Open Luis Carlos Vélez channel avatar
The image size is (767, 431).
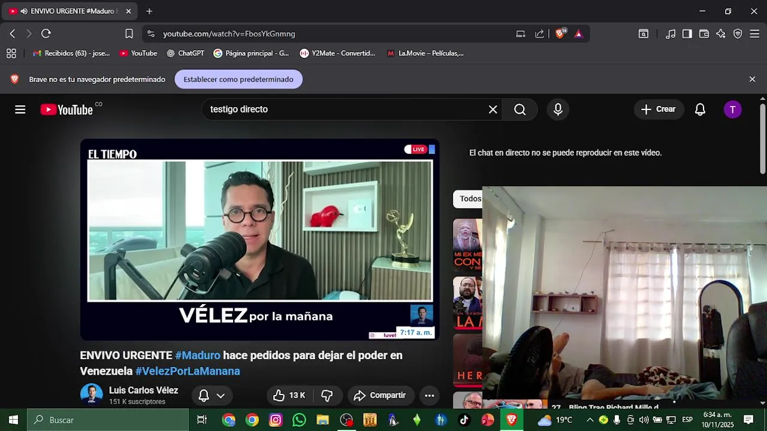point(92,394)
